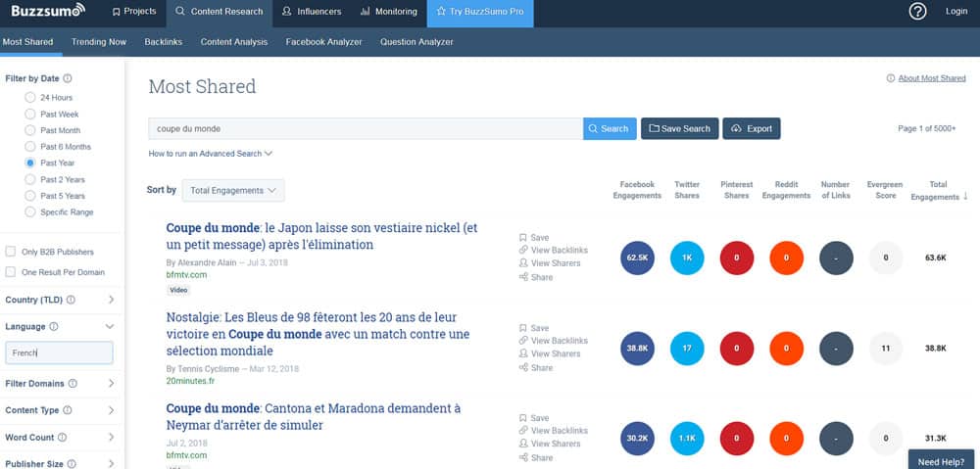The width and height of the screenshot is (980, 469).
Task: Click the blue Search button
Action: (610, 128)
